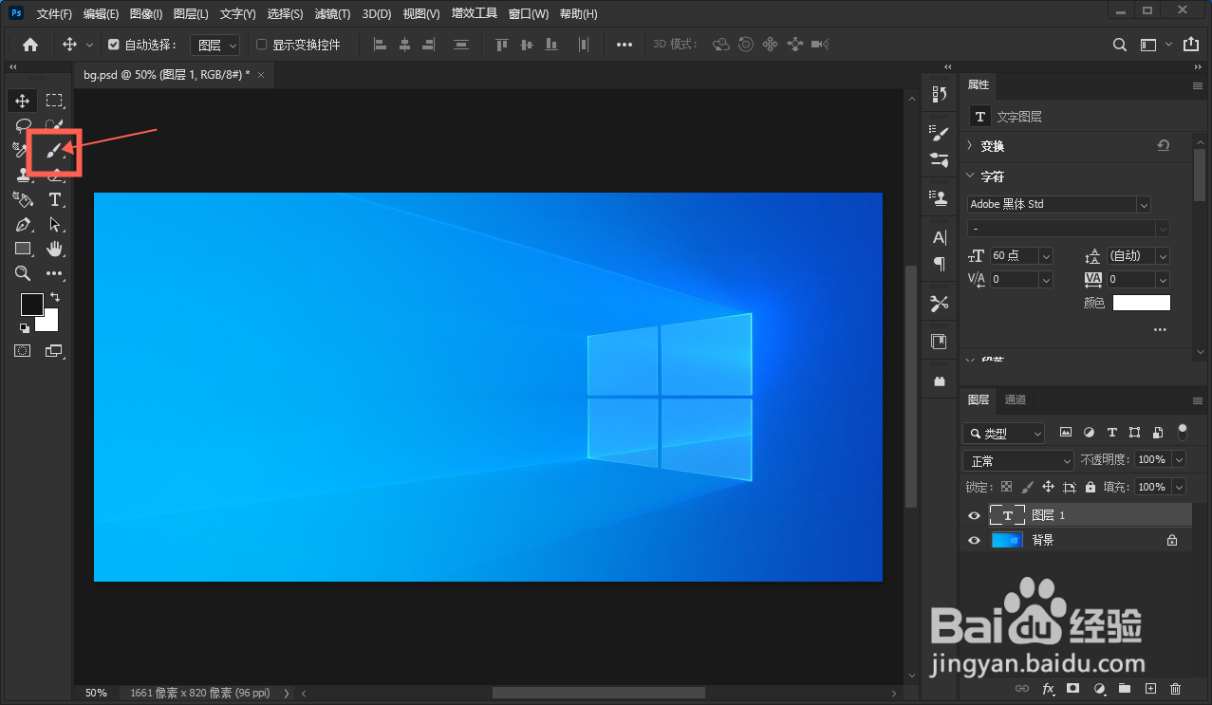Image resolution: width=1212 pixels, height=705 pixels.
Task: Click the 图层 1 text layer thumbnail
Action: 1007,515
